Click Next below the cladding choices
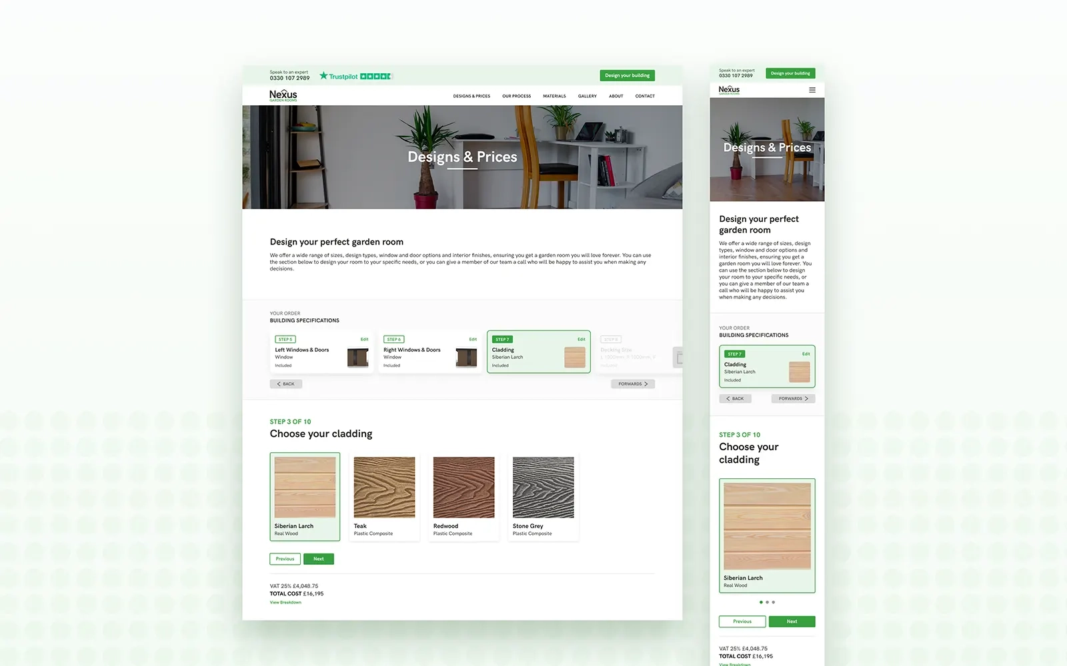 319,559
